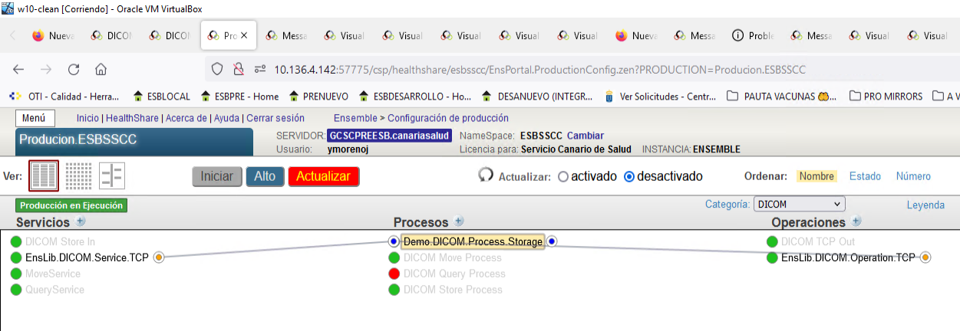Click the refresh icon beside Actualizar

point(485,175)
